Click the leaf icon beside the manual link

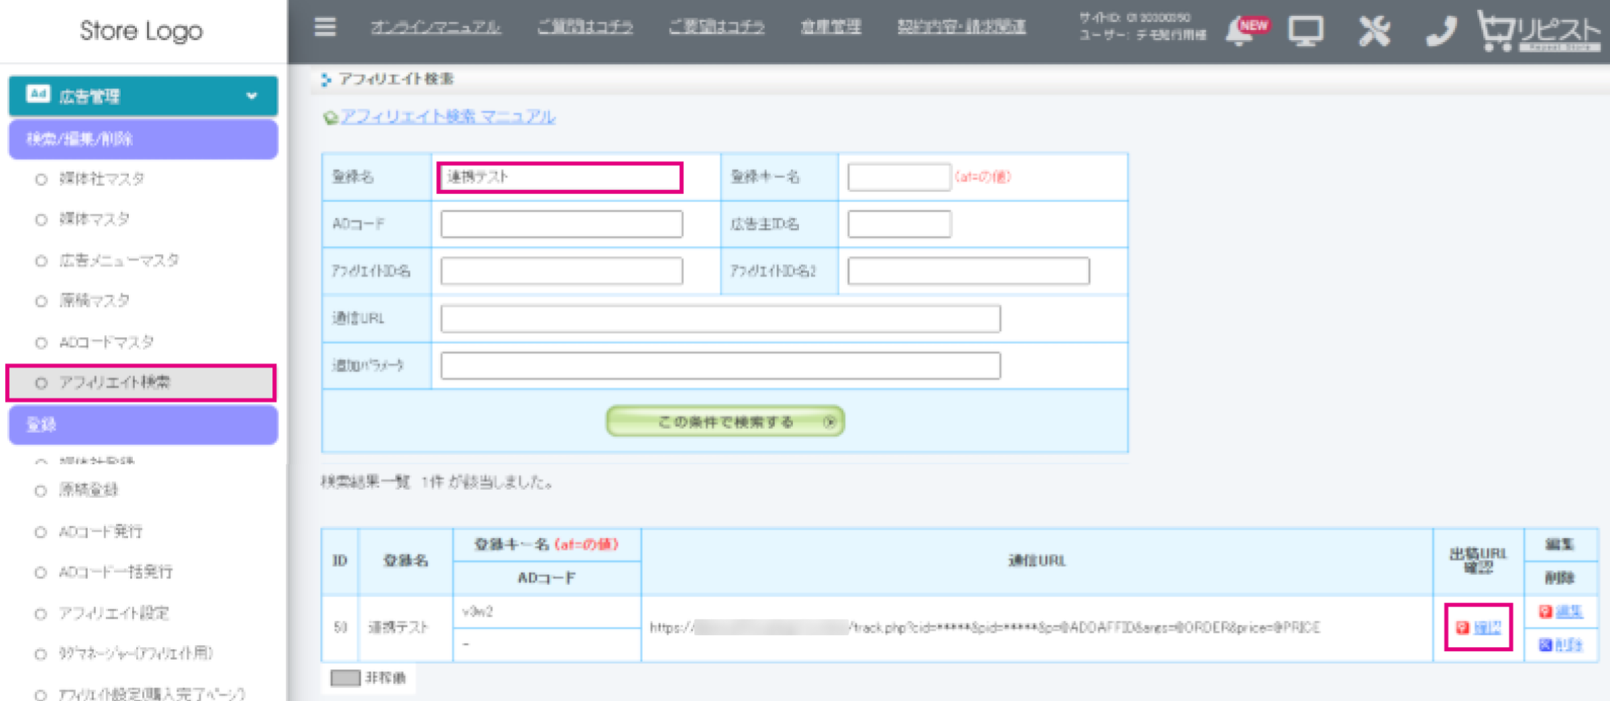(329, 118)
